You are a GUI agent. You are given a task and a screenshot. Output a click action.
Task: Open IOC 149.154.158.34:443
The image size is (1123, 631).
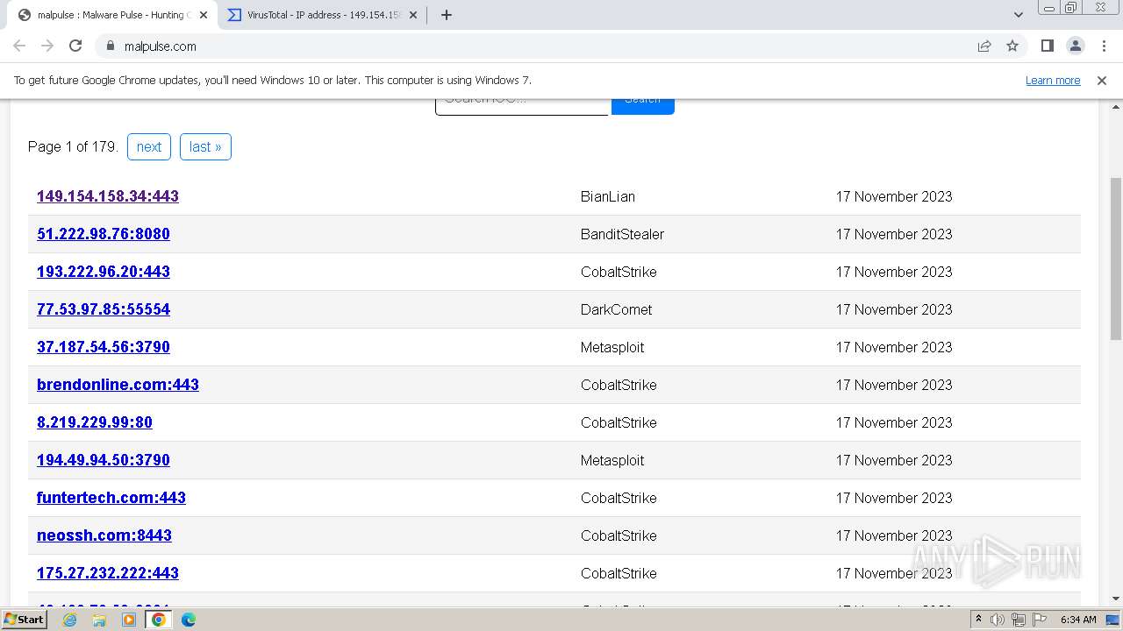click(108, 196)
